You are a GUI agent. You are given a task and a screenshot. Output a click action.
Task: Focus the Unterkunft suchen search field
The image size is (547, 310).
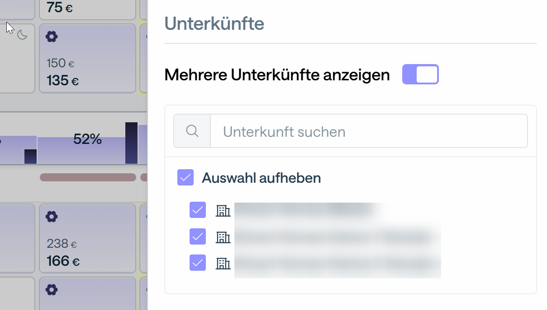pyautogui.click(x=369, y=131)
